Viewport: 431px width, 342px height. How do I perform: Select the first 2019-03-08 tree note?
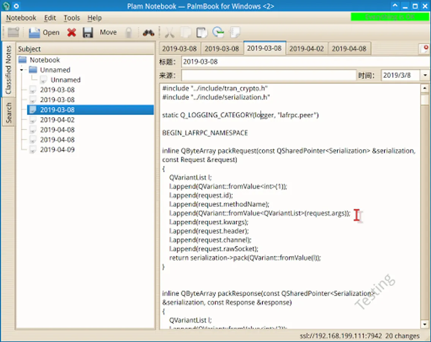[x=57, y=90]
